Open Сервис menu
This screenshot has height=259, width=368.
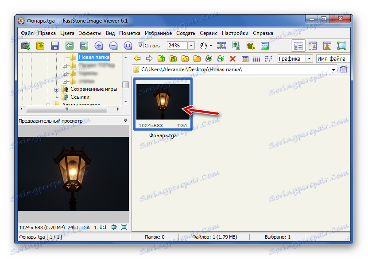click(209, 33)
